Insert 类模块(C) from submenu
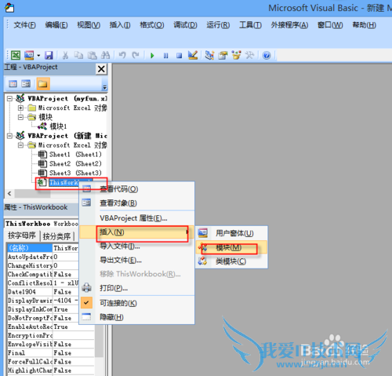392x376 pixels. [x=231, y=261]
